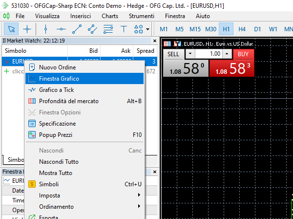Close the Finestra Dati panel
The height and width of the screenshot is (219, 293).
[155, 172]
